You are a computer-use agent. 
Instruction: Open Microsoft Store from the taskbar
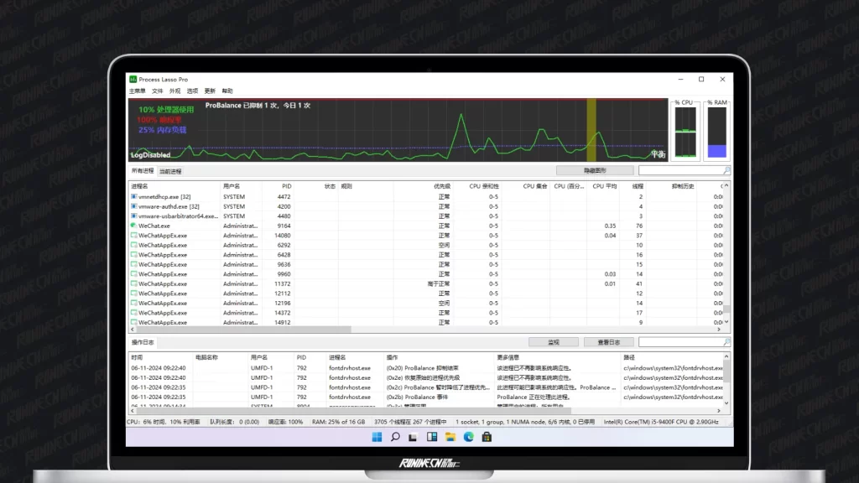[487, 437]
